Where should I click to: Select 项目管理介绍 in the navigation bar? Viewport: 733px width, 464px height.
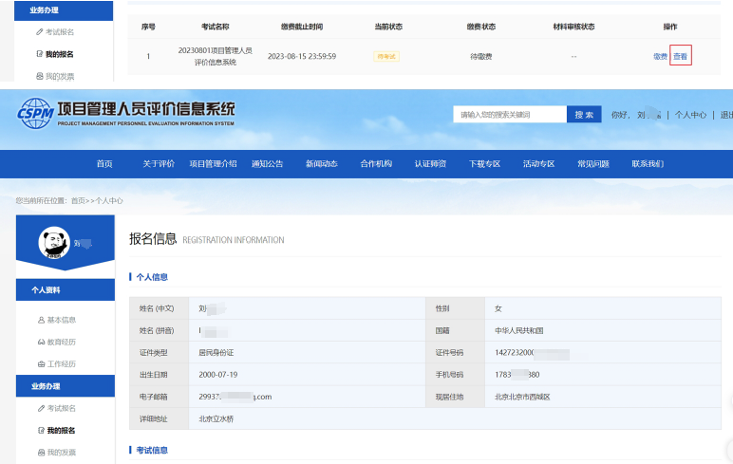(213, 164)
